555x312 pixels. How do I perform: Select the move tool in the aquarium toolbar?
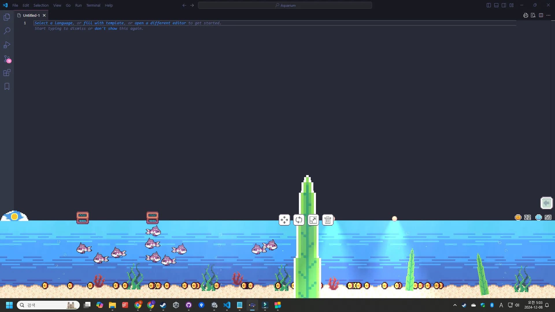tap(284, 220)
